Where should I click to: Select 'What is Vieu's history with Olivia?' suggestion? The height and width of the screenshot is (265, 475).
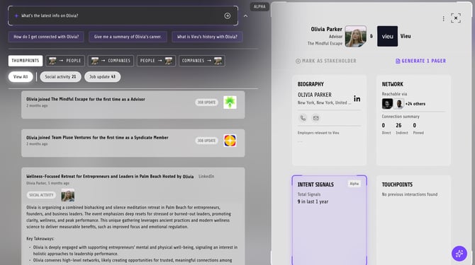[207, 37]
